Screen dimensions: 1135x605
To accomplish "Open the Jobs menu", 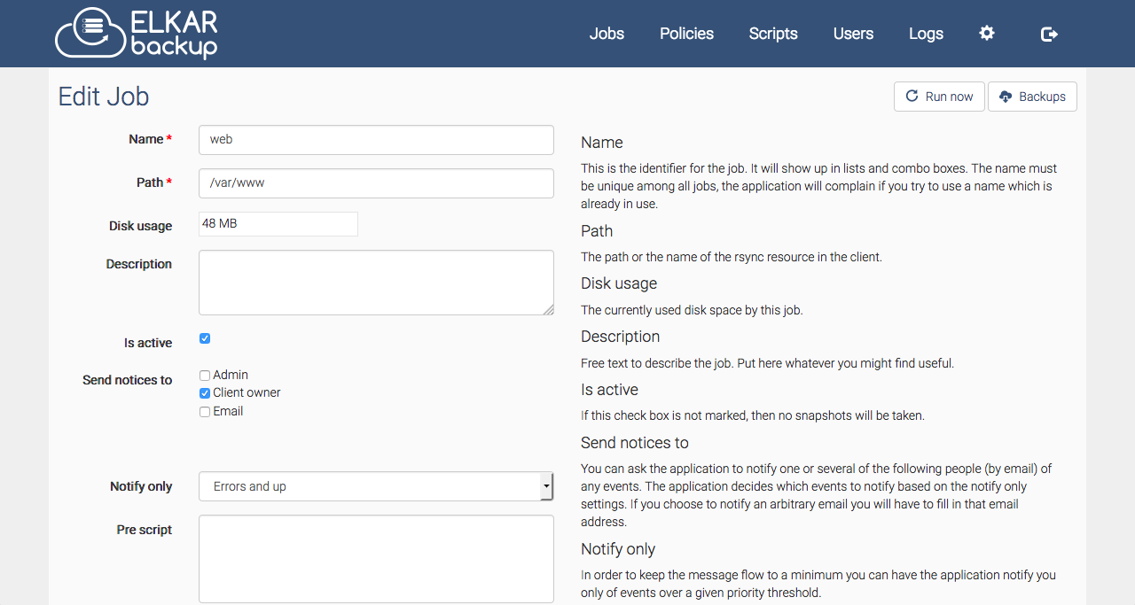I will click(607, 34).
